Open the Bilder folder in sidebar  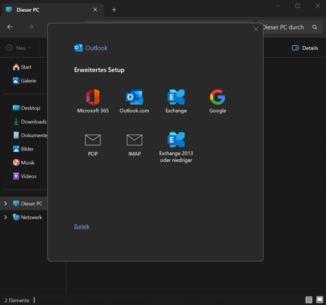click(x=23, y=149)
